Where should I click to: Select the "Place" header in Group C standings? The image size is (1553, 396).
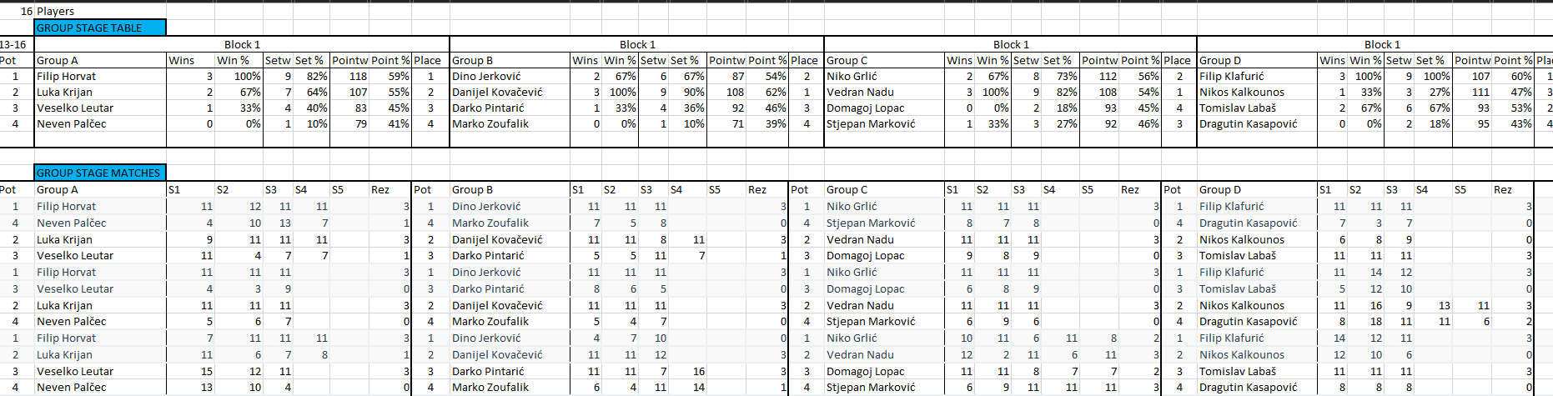tap(1177, 60)
